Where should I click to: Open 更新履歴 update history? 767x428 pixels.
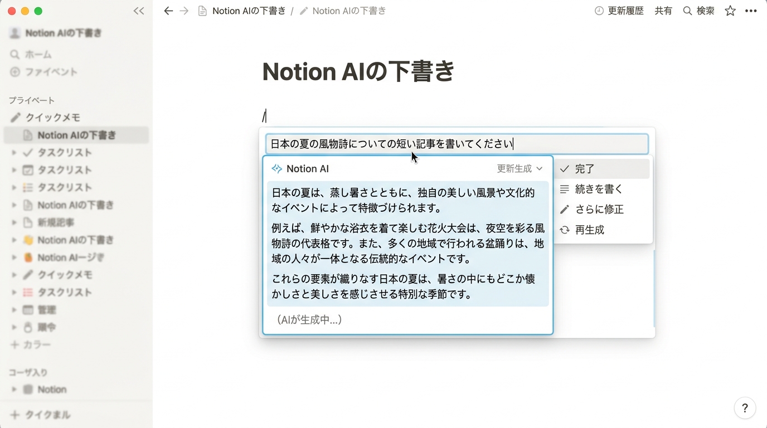point(619,11)
